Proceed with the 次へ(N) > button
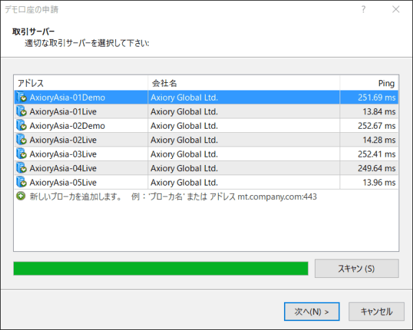The image size is (413, 330). coord(311,312)
